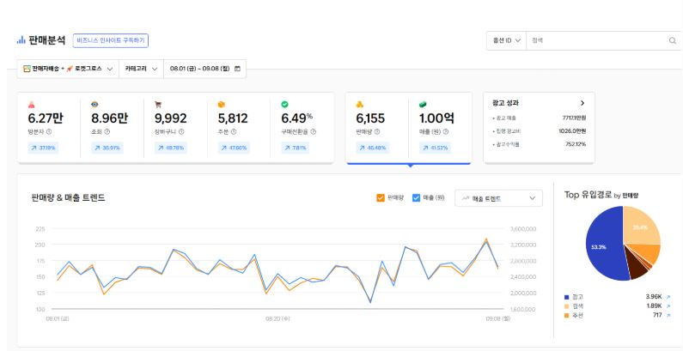The width and height of the screenshot is (683, 351).
Task: Click the rocket icon in the delivery filter
Action: (70, 69)
